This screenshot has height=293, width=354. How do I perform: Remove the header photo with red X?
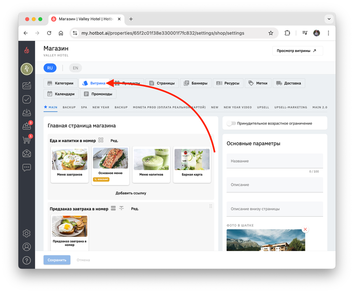tap(305, 229)
